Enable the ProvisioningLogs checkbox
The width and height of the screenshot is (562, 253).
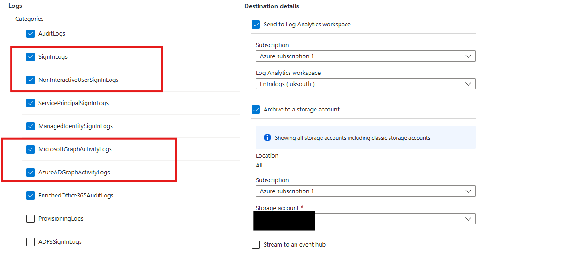[x=31, y=219]
